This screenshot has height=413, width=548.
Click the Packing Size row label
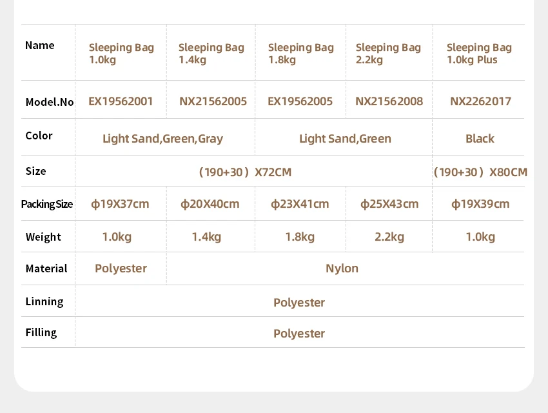tap(47, 204)
